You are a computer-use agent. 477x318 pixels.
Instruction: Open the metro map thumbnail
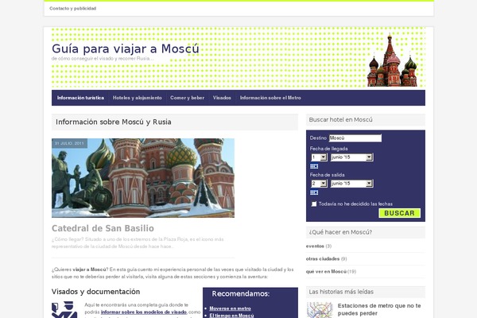(320, 310)
